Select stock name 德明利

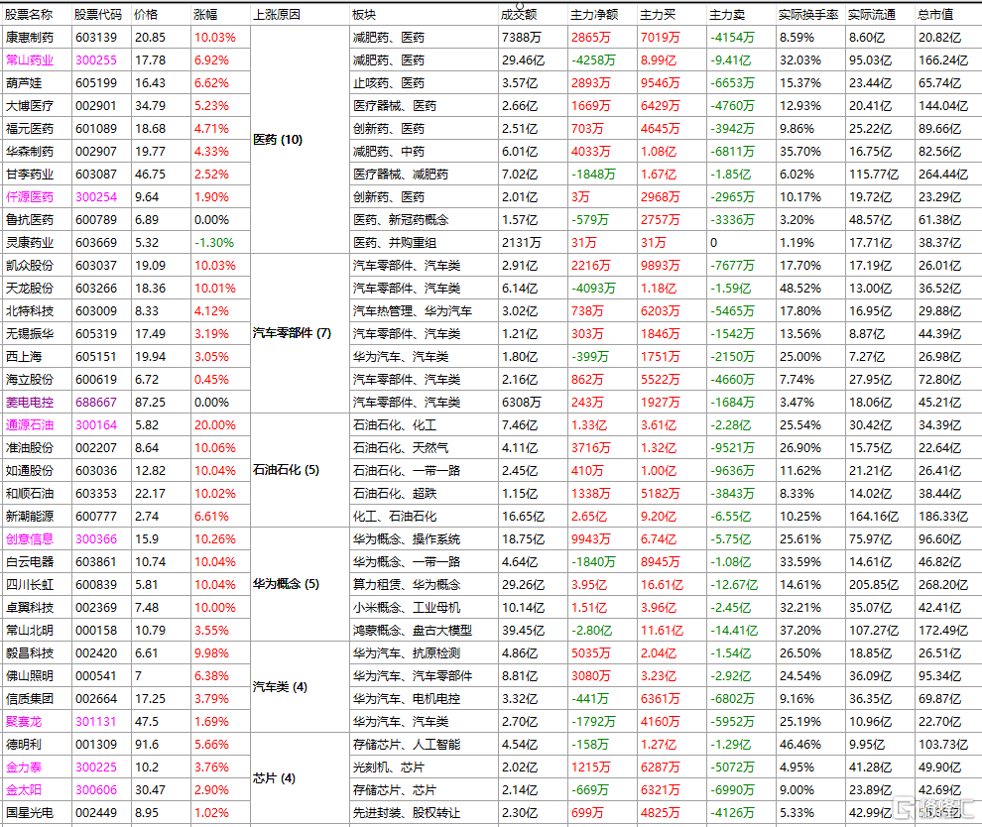coord(23,745)
